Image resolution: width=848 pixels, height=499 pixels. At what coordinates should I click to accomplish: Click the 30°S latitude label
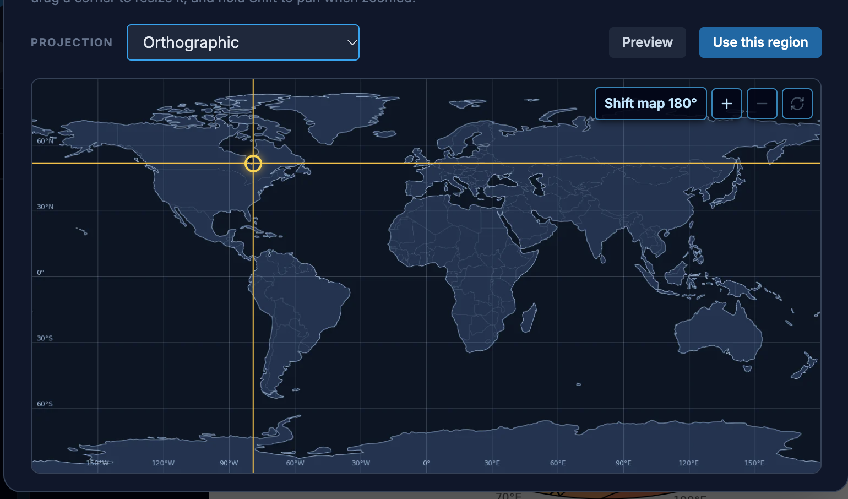click(x=45, y=338)
